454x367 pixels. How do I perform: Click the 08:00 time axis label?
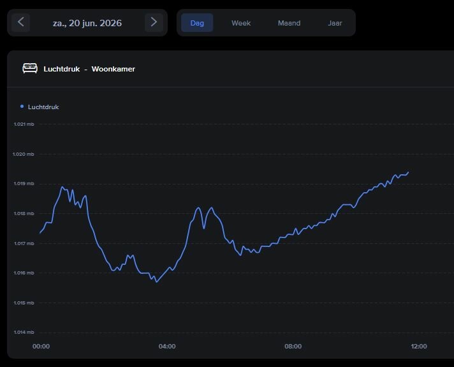[293, 346]
